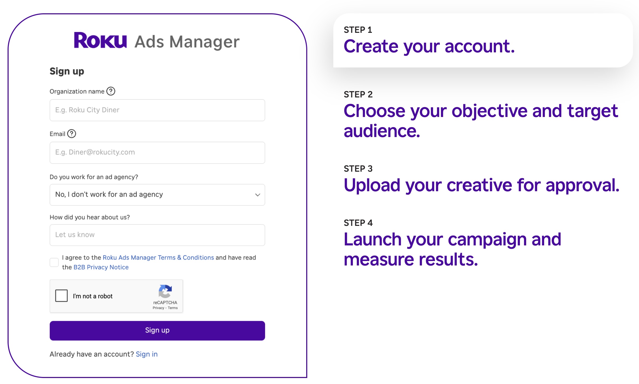This screenshot has width=639, height=384.
Task: Open Roku Ads Manager Terms & Conditions link
Action: click(158, 257)
